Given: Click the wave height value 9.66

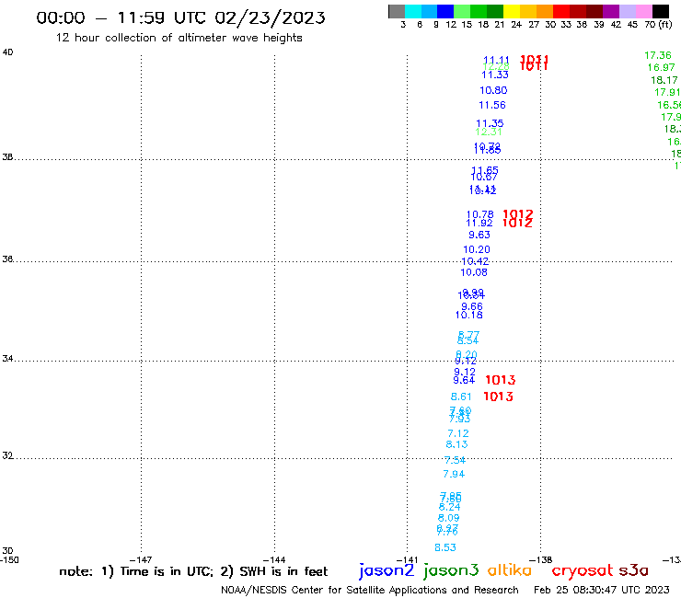Looking at the screenshot, I should pyautogui.click(x=472, y=306).
